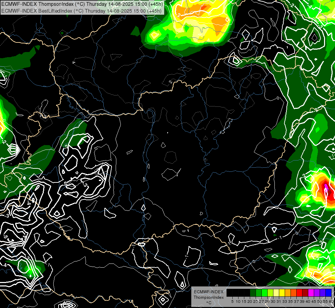Image resolution: width=335 pixels, height=308 pixels.
Task: Click the medium green legend swatch (25-27)
Action: point(259,293)
